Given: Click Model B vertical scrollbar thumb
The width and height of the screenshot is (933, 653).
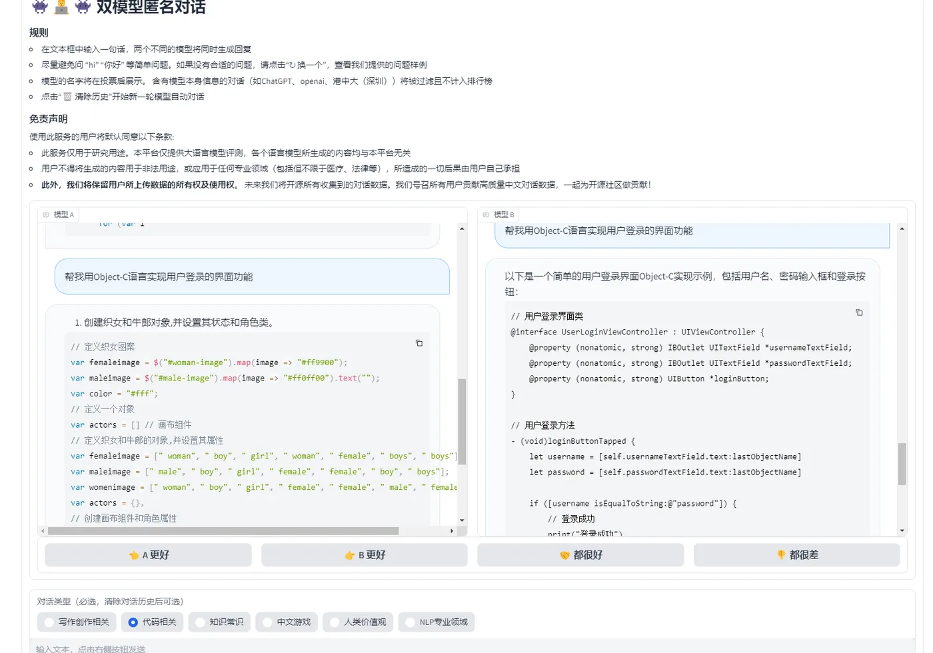Looking at the screenshot, I should pyautogui.click(x=902, y=464).
